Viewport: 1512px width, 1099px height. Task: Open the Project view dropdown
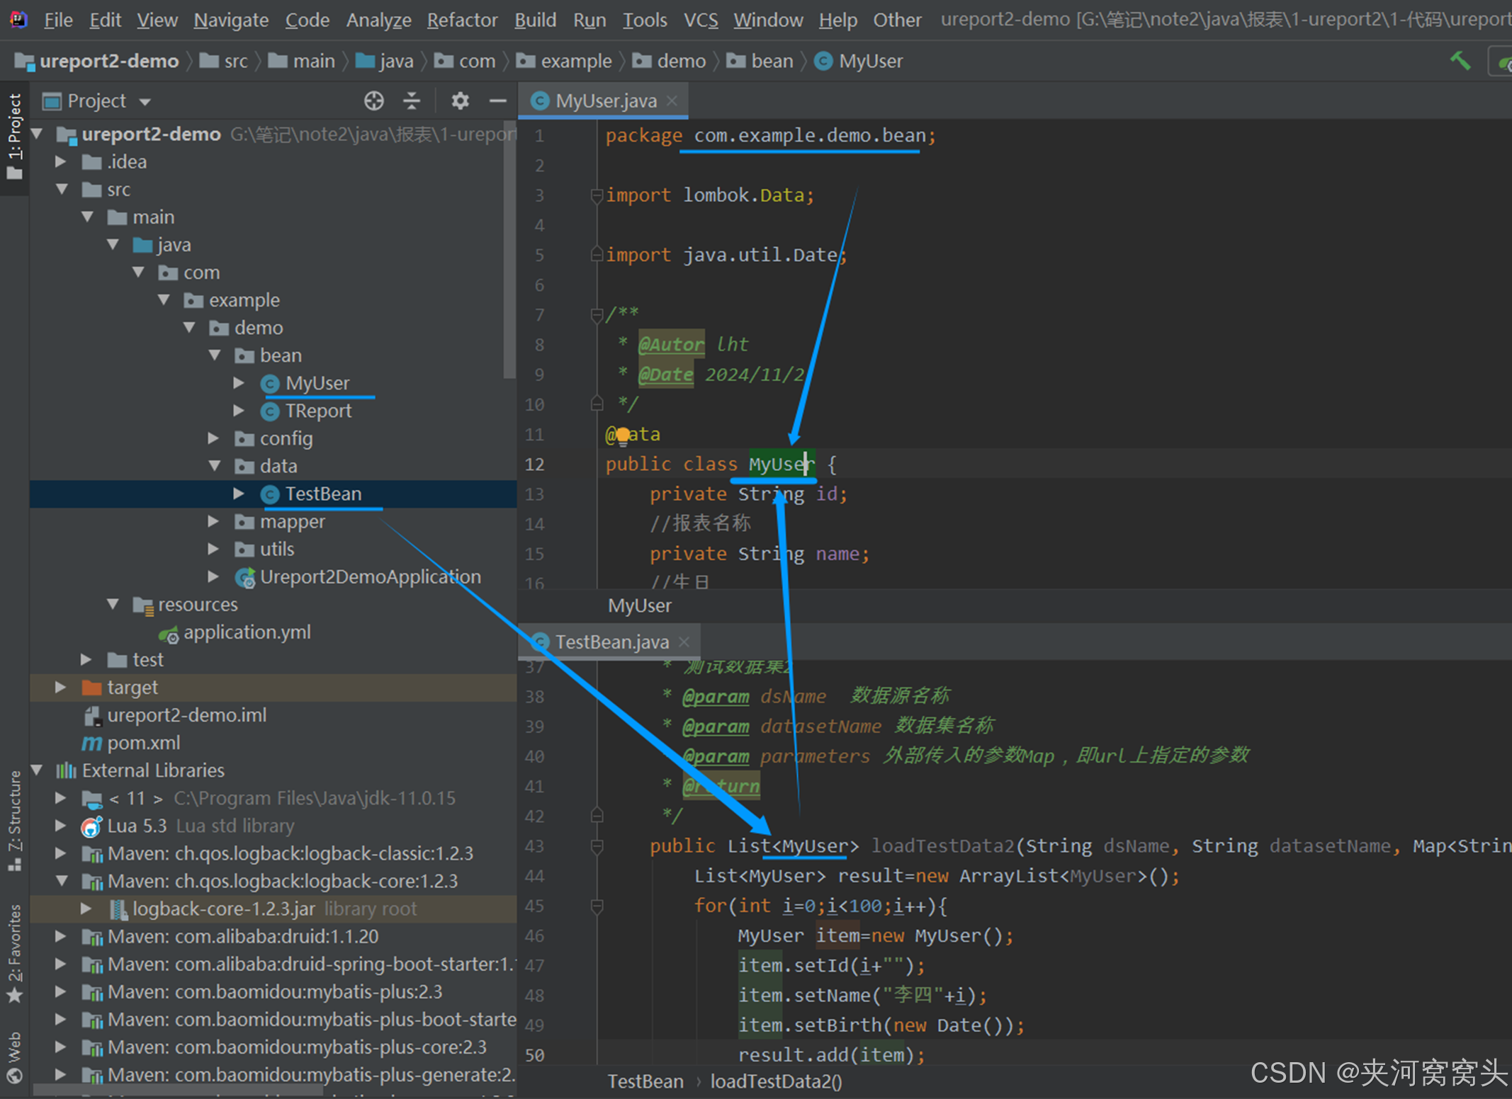pos(145,102)
